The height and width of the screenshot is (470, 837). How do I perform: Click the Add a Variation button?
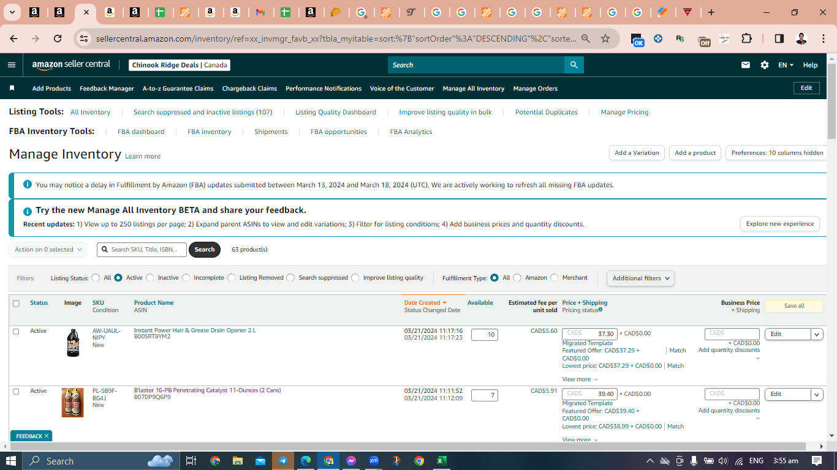point(637,153)
